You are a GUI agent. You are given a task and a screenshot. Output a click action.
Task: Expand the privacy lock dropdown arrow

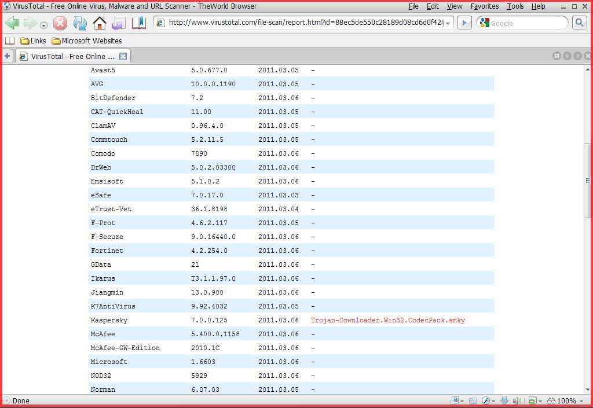(x=462, y=401)
